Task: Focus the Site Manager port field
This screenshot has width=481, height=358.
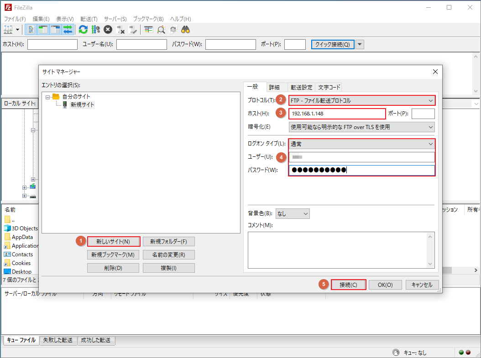Action: [x=423, y=114]
